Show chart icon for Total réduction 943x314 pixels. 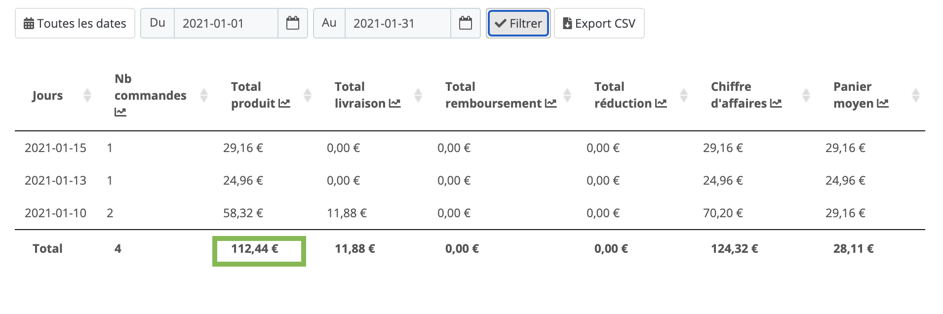point(661,104)
